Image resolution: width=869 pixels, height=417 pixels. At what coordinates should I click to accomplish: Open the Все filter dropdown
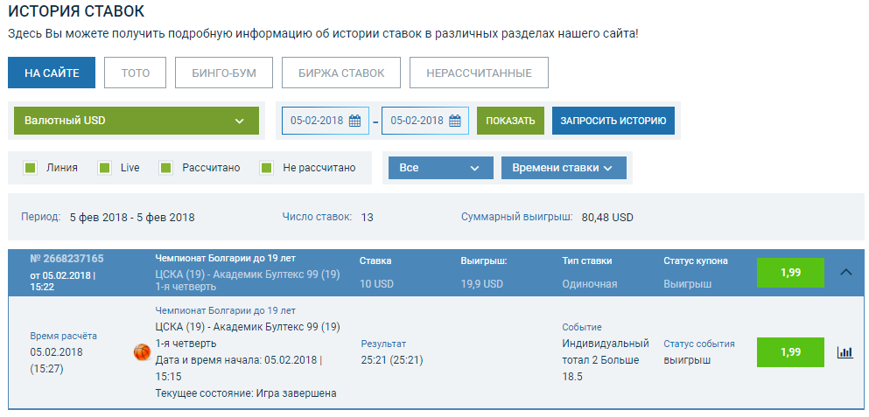[440, 168]
